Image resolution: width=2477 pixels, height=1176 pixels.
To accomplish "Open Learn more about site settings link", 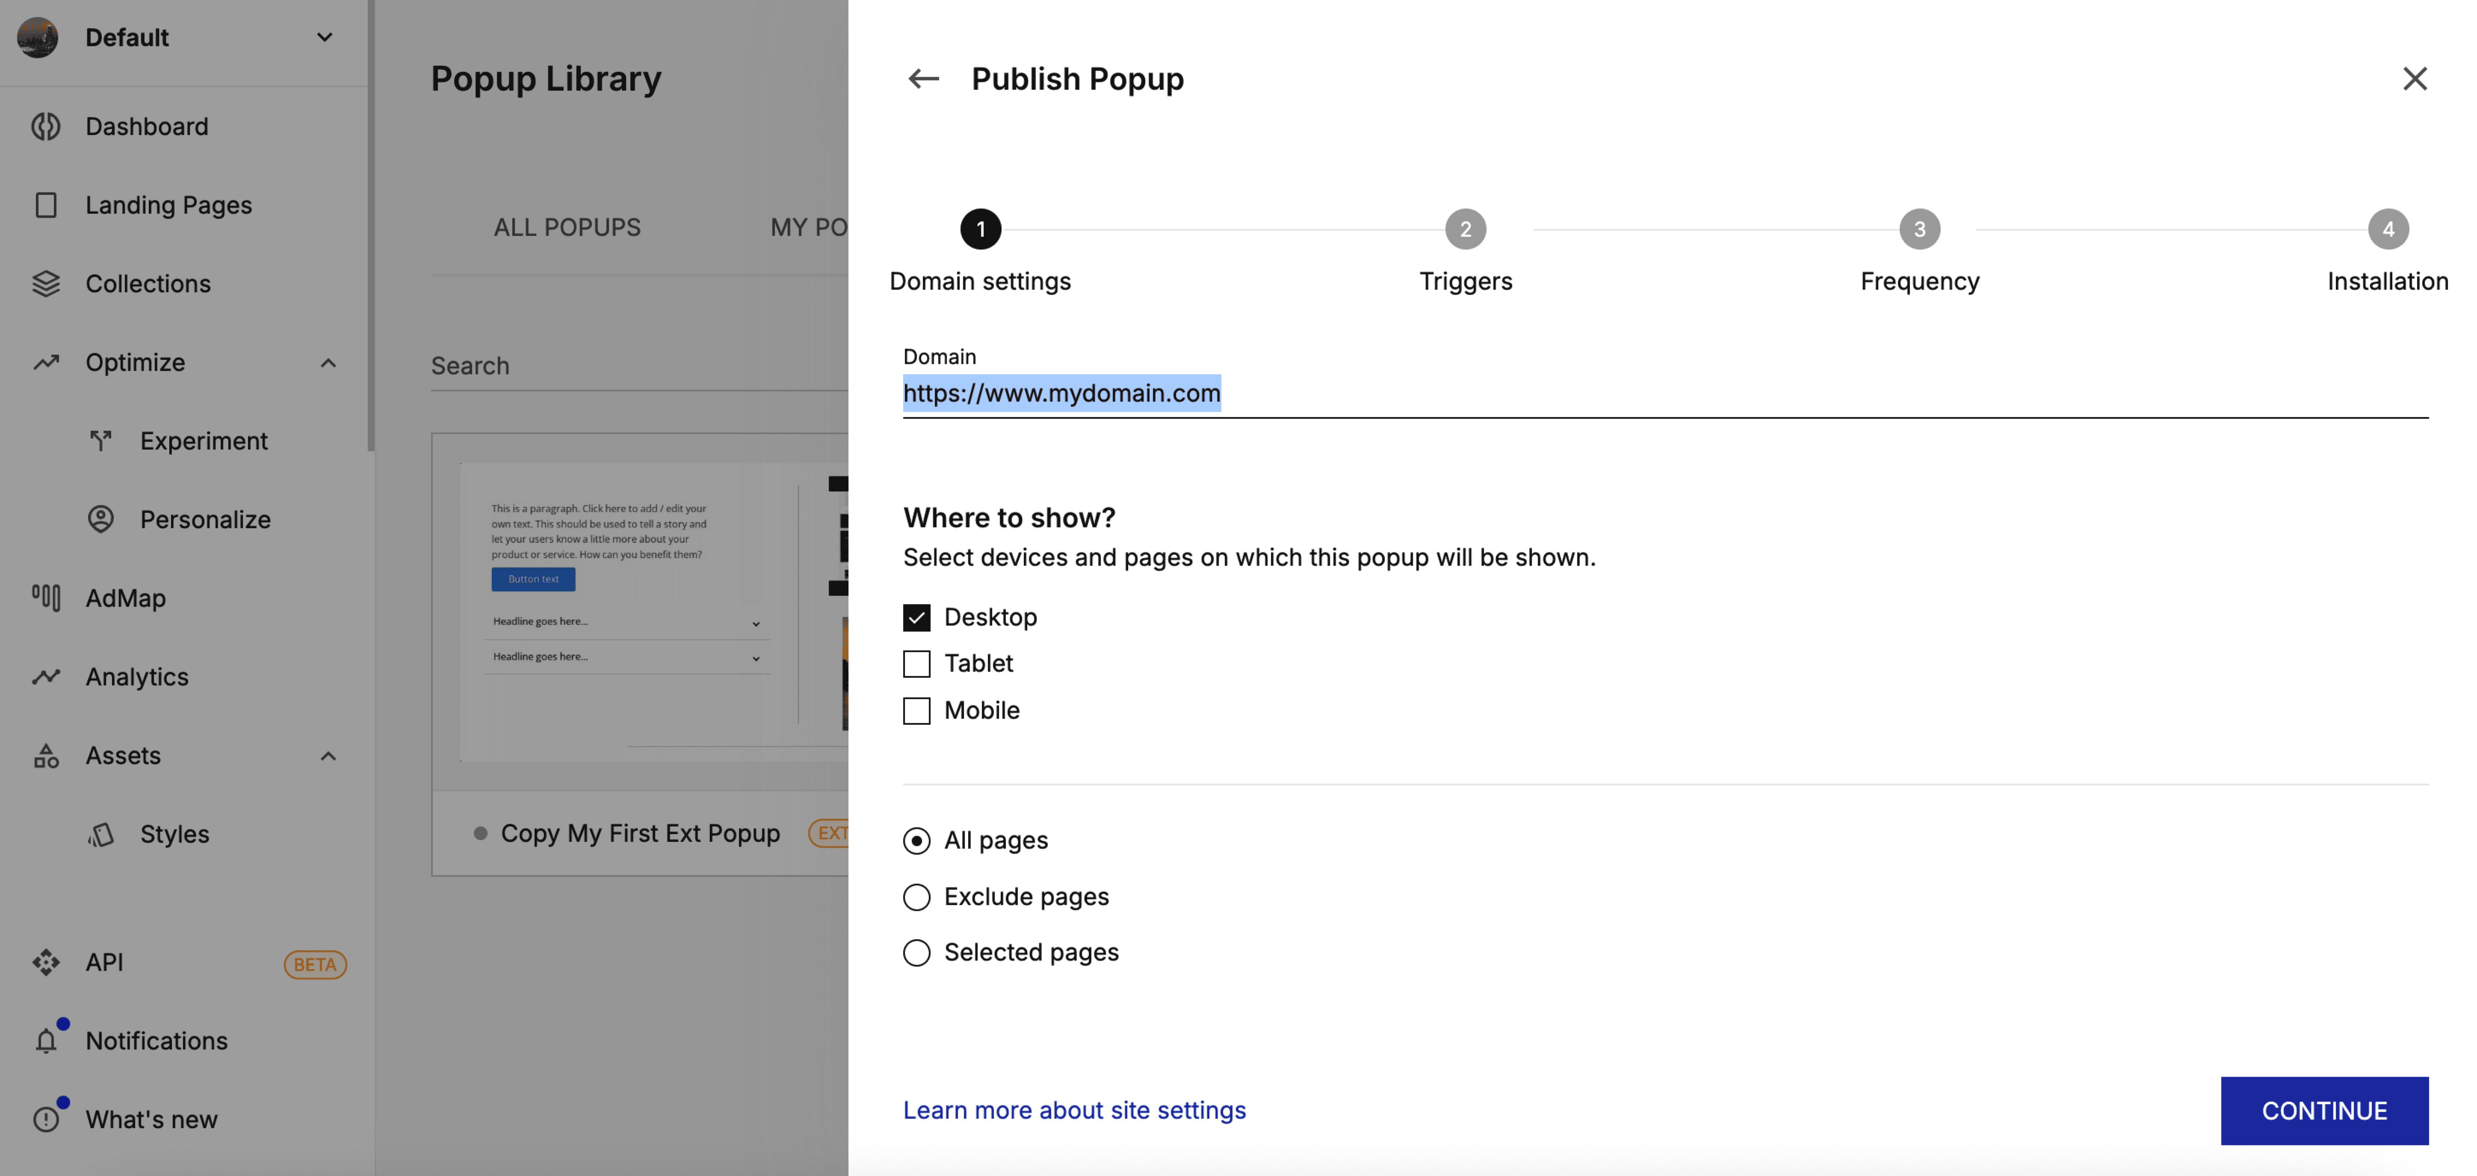I will click(1074, 1111).
